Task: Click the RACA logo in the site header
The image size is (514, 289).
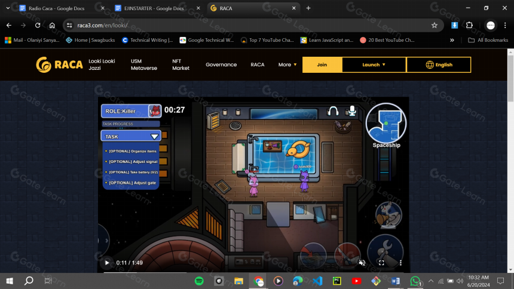Action: (x=59, y=64)
